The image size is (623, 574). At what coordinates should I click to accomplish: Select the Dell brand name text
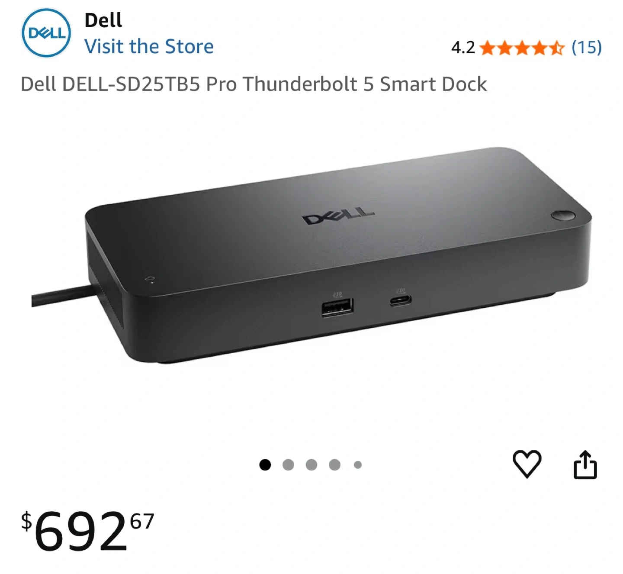pos(103,20)
